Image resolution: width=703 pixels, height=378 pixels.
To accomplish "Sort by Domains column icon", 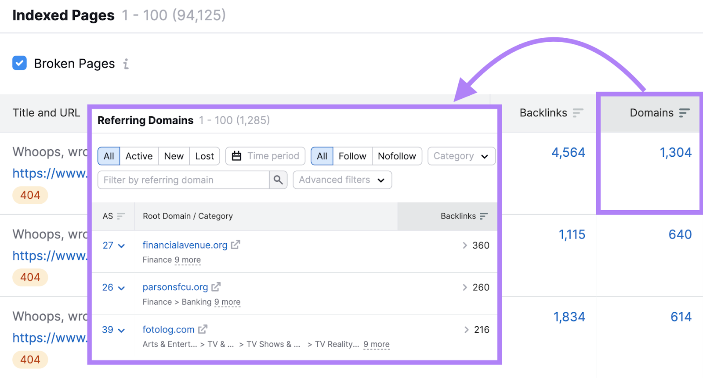I will click(684, 113).
